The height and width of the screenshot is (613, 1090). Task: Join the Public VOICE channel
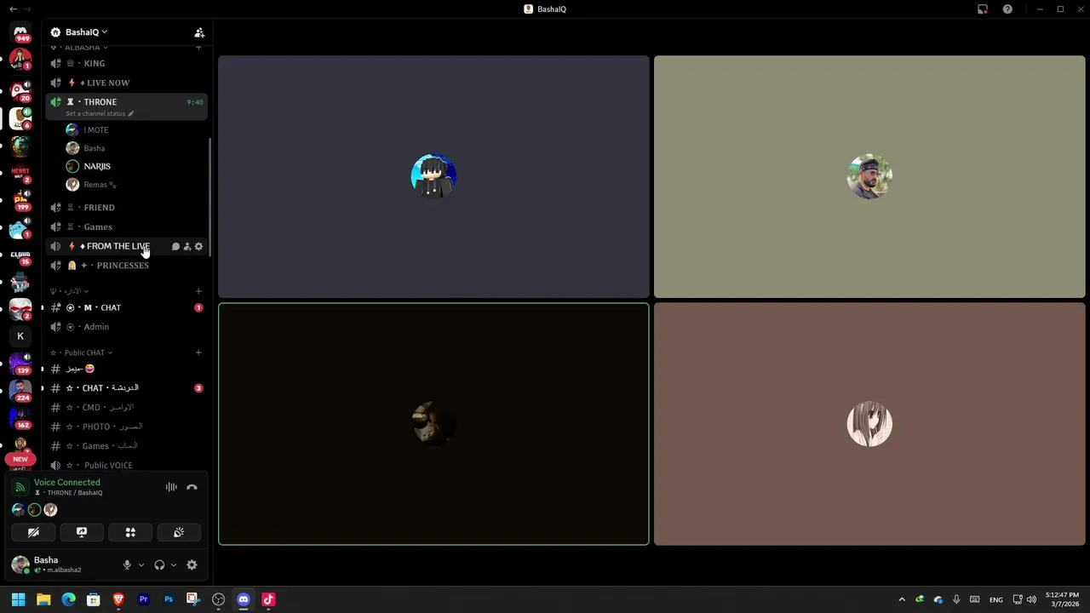click(126, 466)
